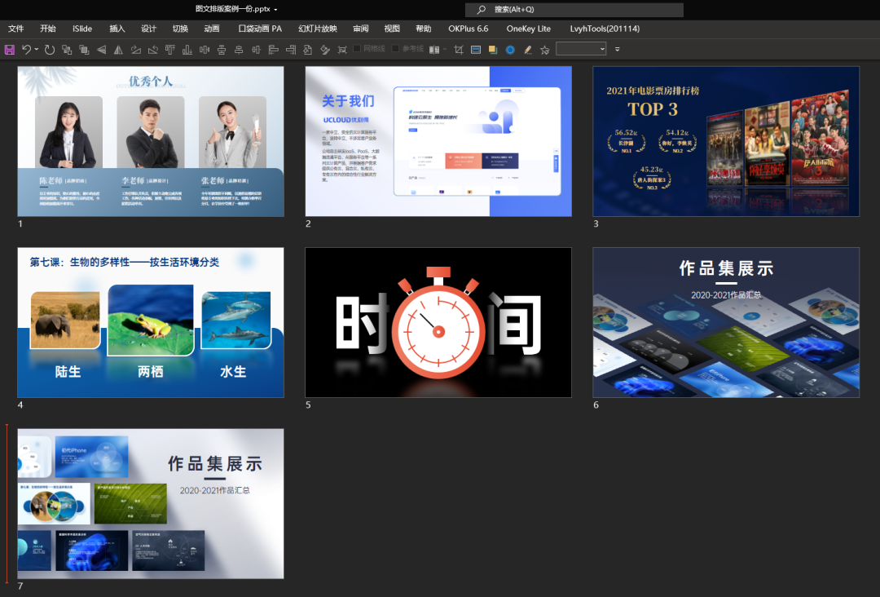Click the flip horizontal triangle icon

(x=118, y=50)
